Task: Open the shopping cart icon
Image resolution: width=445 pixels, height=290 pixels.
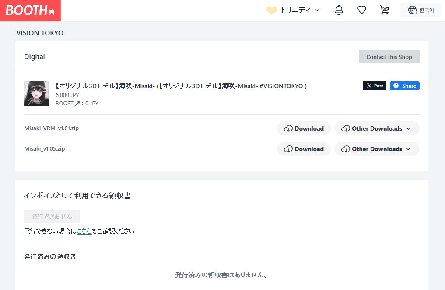Action: (384, 10)
